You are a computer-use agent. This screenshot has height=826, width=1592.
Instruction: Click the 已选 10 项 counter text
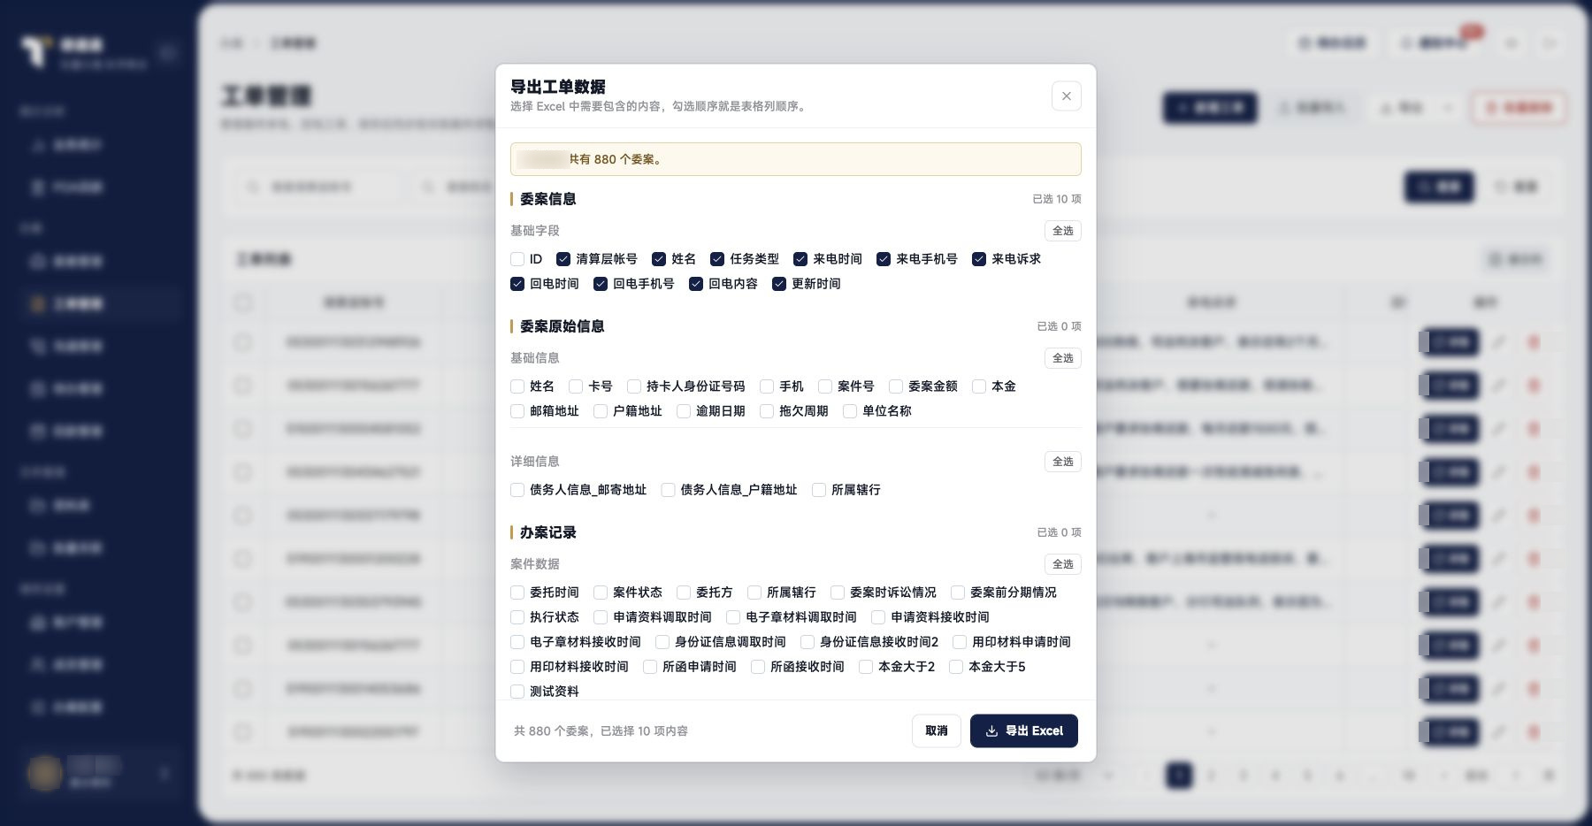click(x=1057, y=199)
